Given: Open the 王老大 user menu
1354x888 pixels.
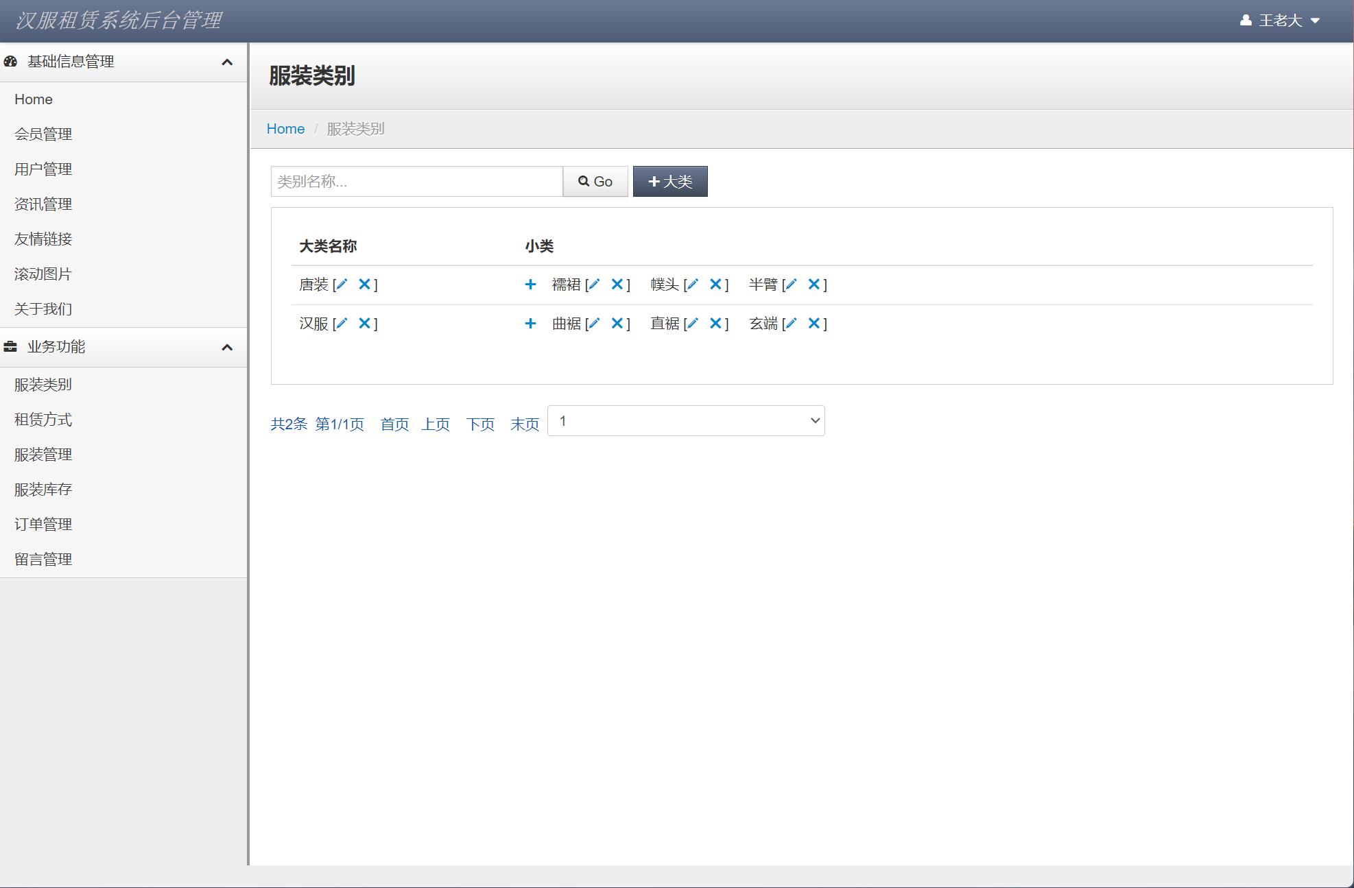Looking at the screenshot, I should coord(1279,21).
